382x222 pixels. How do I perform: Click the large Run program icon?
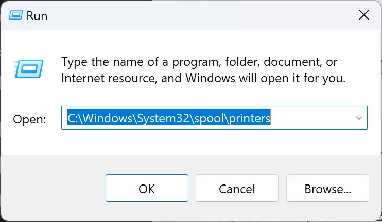pyautogui.click(x=29, y=68)
